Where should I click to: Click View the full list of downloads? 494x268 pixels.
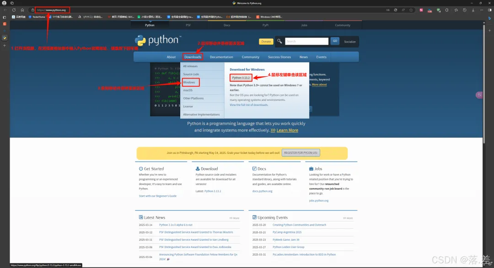pyautogui.click(x=249, y=105)
